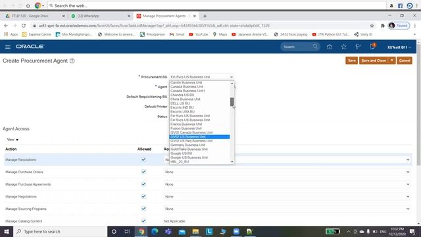Image resolution: width=421 pixels, height=237 pixels.
Task: Click the search magnifier icon in Oracle header
Action: point(315,47)
